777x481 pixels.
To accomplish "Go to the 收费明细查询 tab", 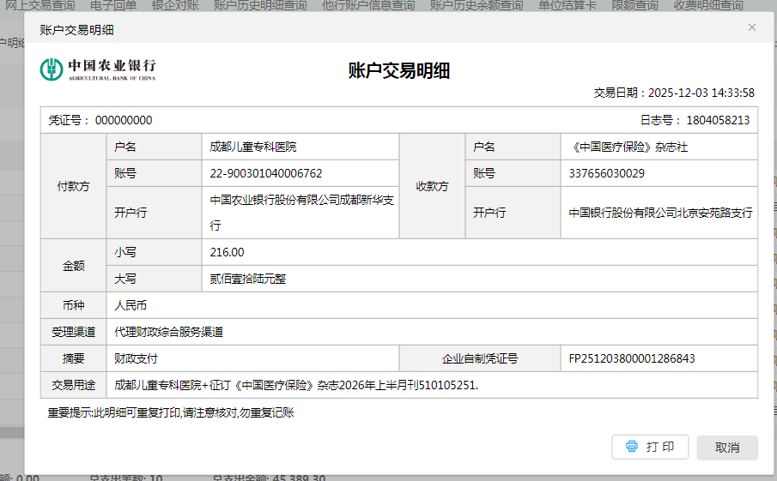I will click(708, 6).
